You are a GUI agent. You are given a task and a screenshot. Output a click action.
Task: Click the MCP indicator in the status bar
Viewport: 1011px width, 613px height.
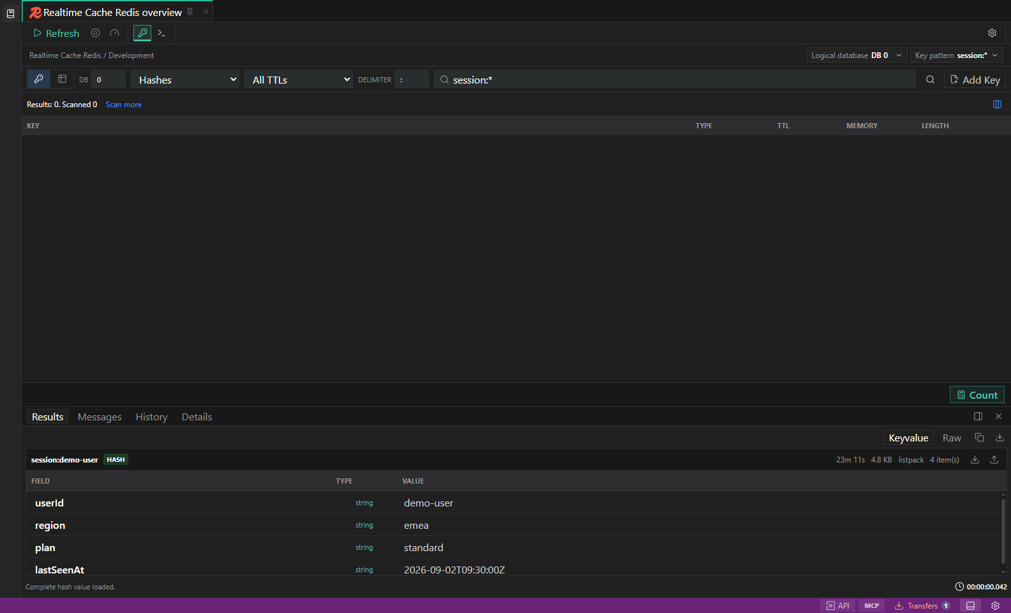[x=872, y=606]
